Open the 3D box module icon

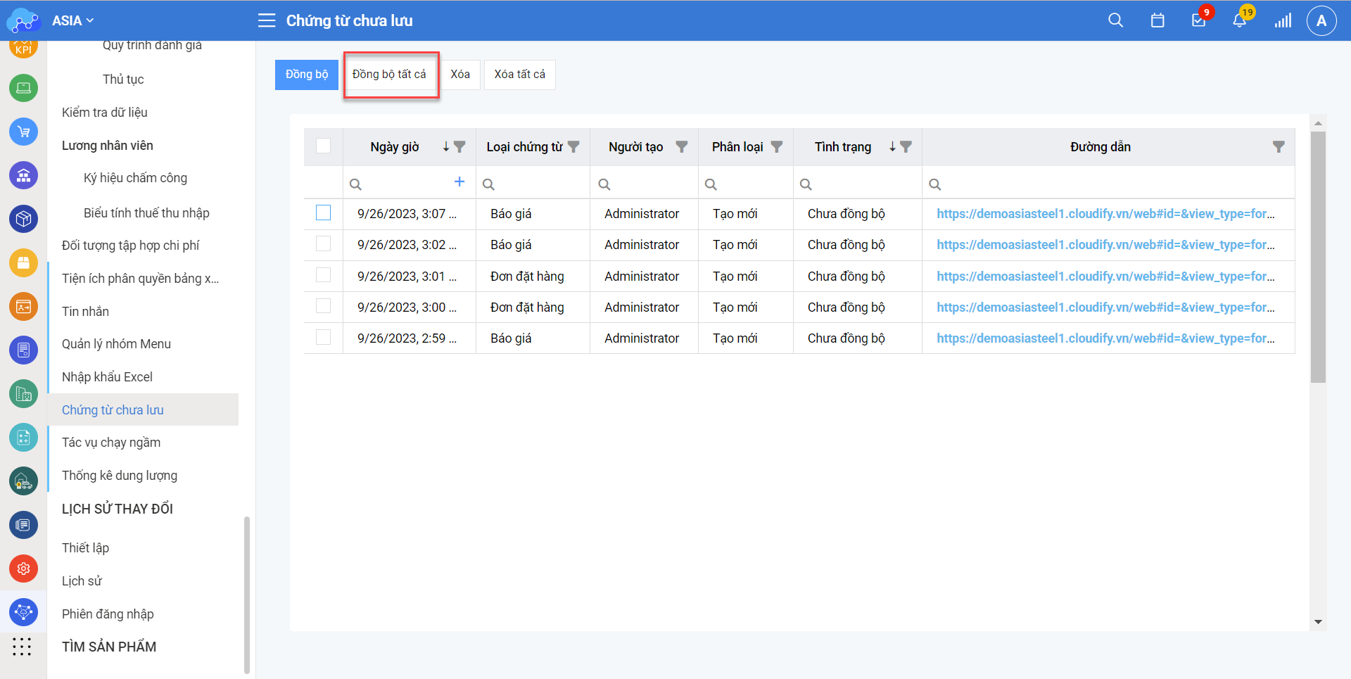23,219
